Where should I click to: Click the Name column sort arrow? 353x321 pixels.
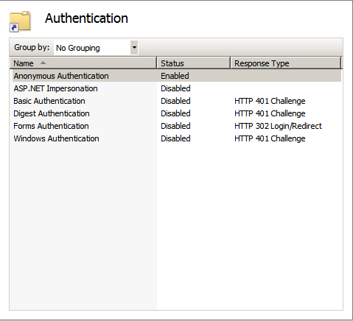tap(43, 63)
